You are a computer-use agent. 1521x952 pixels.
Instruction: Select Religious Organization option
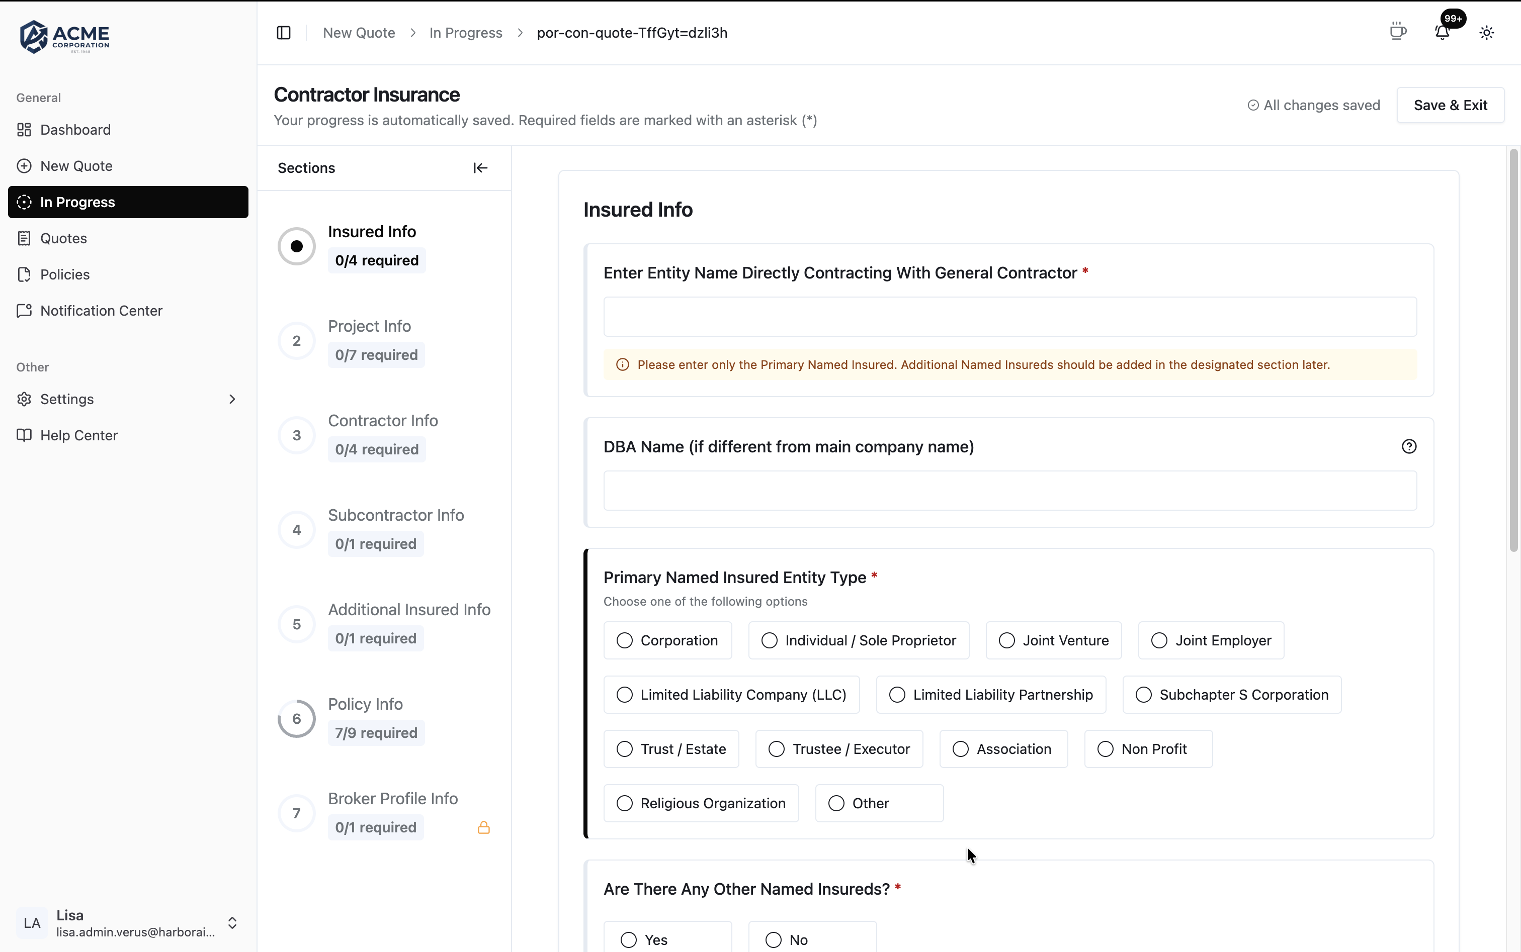click(x=701, y=803)
